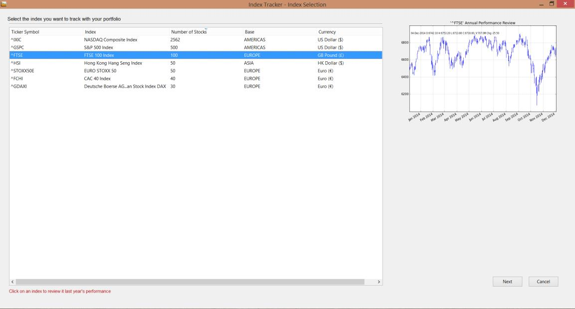Sort by Number of Stocks column header
This screenshot has height=309, width=575.
tap(206, 32)
